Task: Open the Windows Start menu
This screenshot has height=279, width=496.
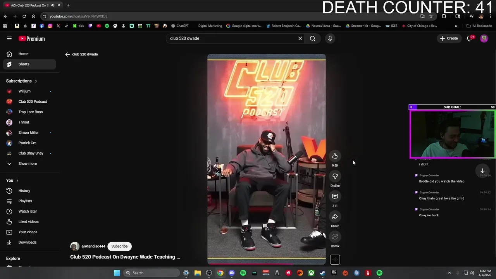Action: coord(117,273)
